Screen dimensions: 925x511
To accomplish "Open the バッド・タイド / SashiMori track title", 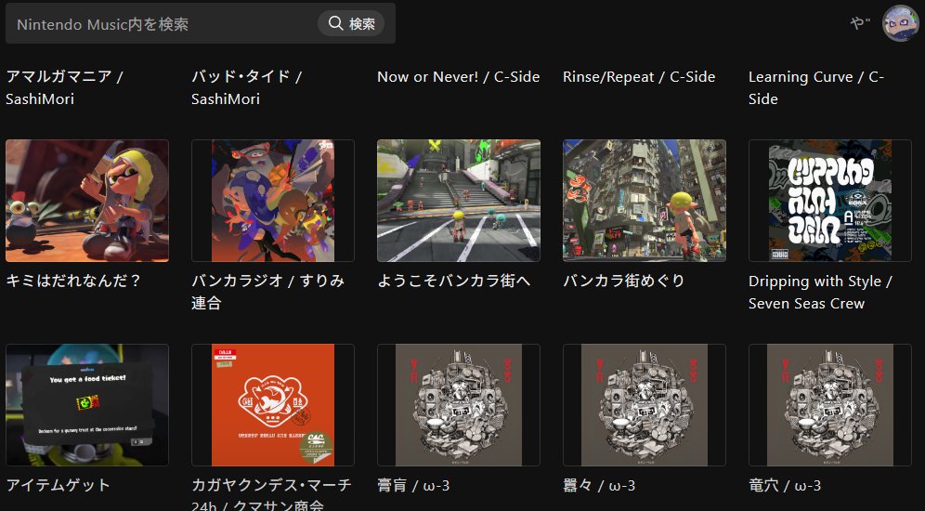I will 247,87.
